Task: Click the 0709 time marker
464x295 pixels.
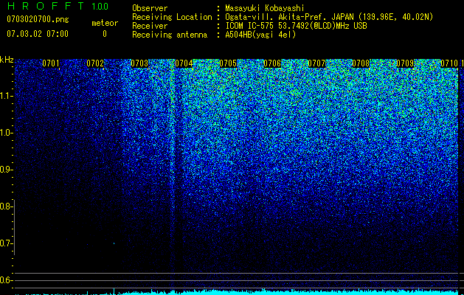Action: [x=405, y=63]
